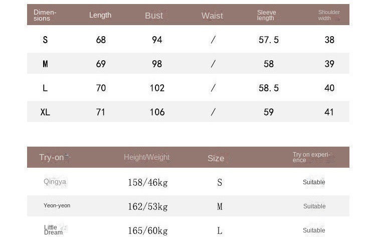Click the Try on experience header
Screen dimensions: 376x237
[x=311, y=157]
